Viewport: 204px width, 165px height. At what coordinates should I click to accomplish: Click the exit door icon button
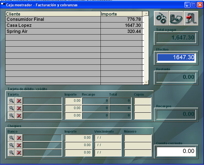click(191, 18)
